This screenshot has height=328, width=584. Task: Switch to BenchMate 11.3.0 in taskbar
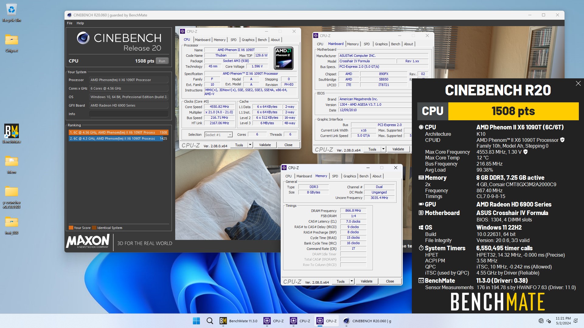(239, 321)
